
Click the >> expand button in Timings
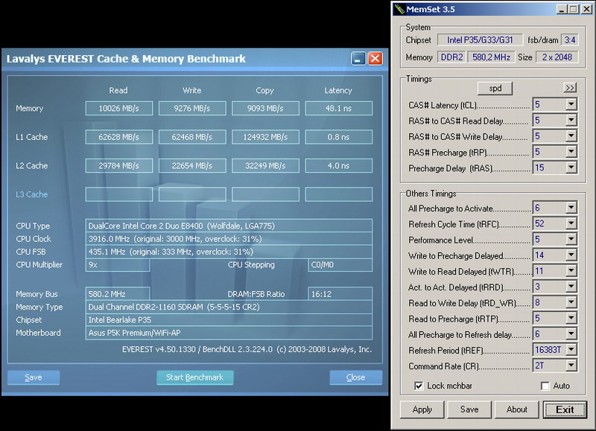[570, 88]
